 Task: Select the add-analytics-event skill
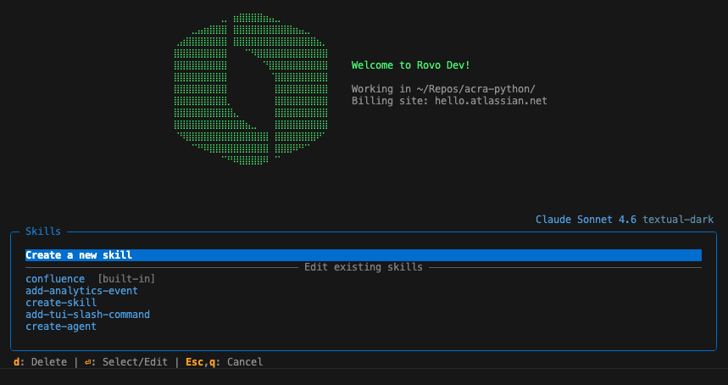point(81,291)
